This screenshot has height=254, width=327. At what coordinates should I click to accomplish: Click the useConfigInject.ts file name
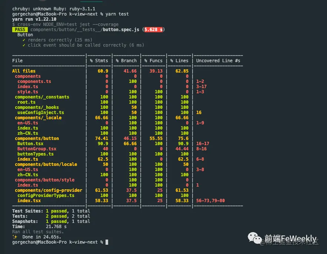41,113
